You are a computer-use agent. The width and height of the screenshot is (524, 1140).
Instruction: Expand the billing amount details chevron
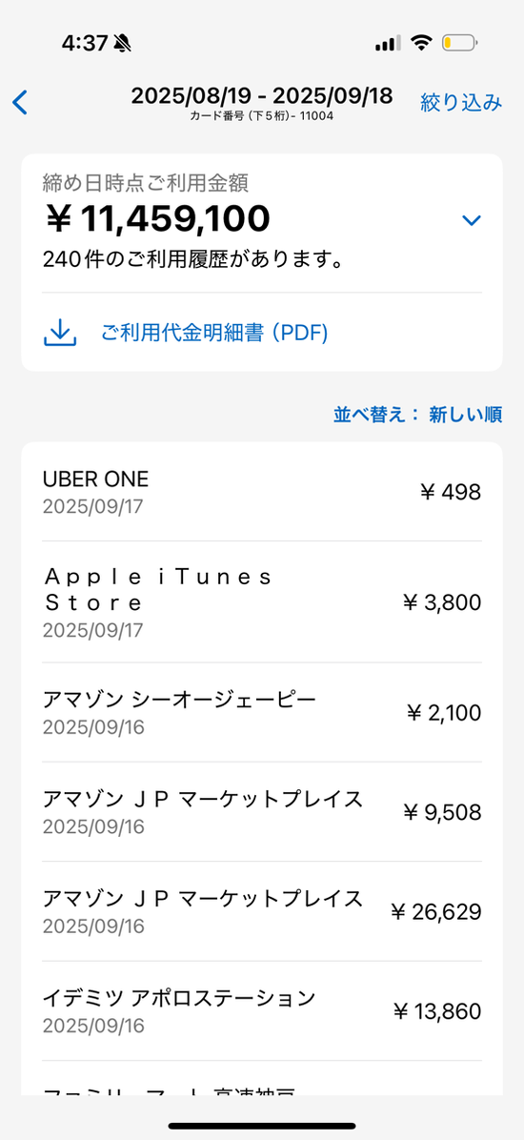pos(472,220)
